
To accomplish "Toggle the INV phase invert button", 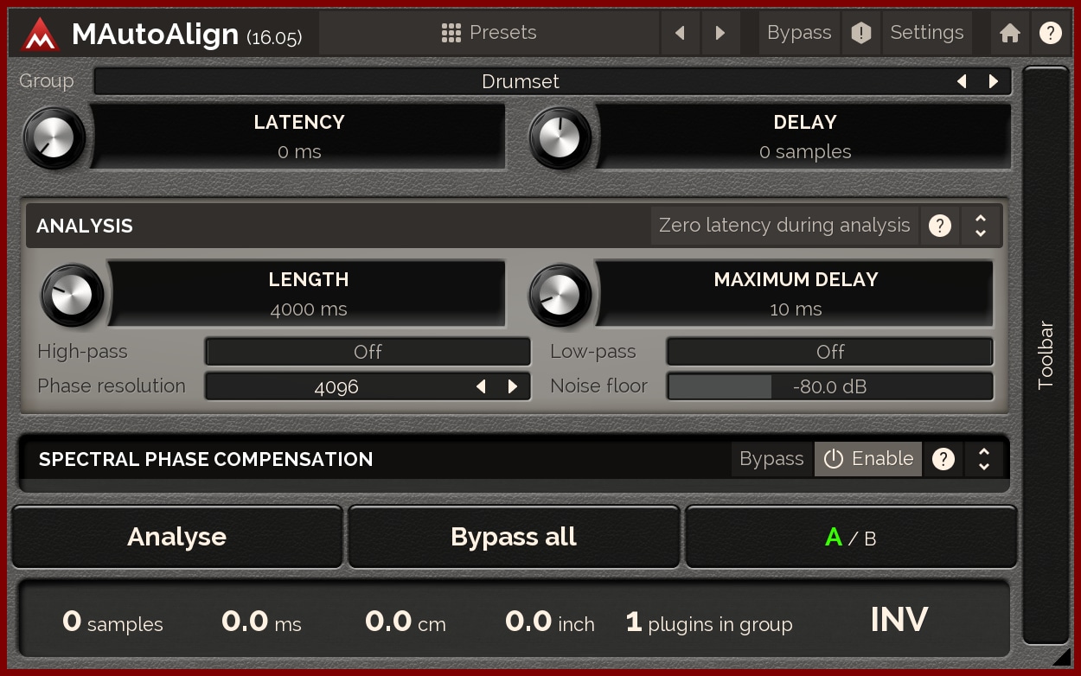I will pyautogui.click(x=899, y=620).
